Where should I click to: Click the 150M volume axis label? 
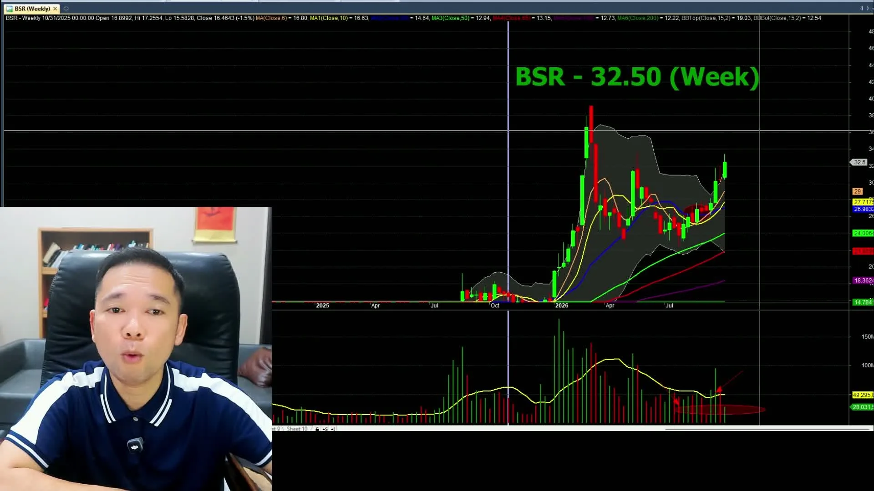point(867,337)
